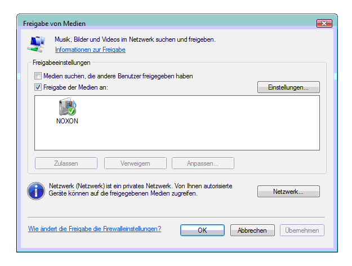
Task: Confirm the dialog with OK
Action: (x=203, y=230)
